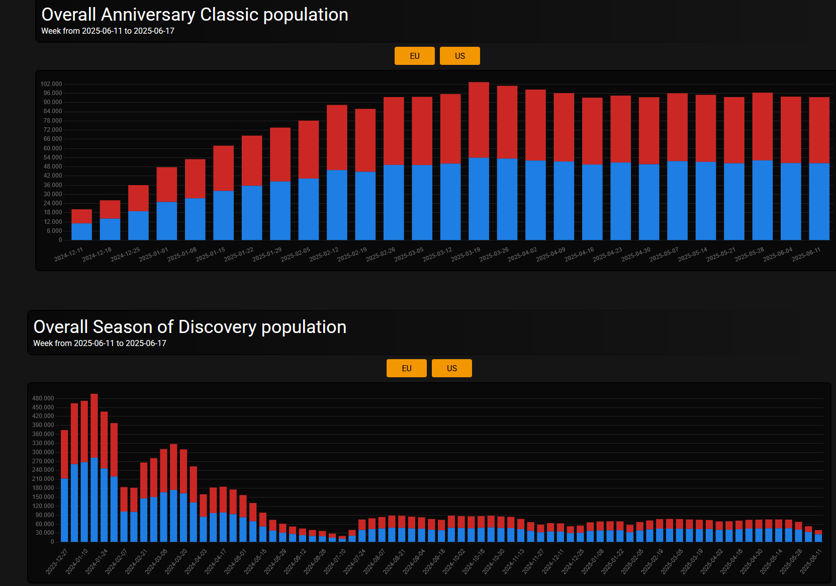Select EU button above Anniversary Classic chart
Image resolution: width=836 pixels, height=586 pixels.
(x=414, y=56)
